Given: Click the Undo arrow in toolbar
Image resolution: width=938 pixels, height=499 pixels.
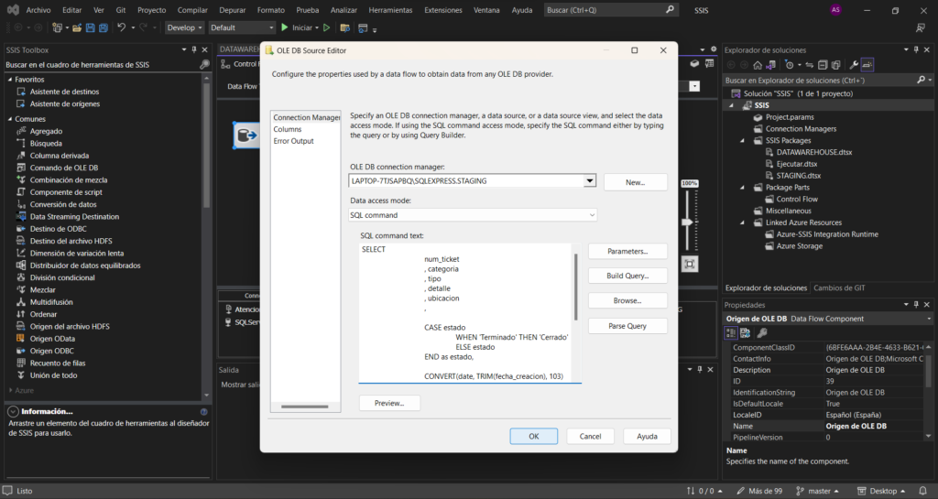Looking at the screenshot, I should [121, 27].
